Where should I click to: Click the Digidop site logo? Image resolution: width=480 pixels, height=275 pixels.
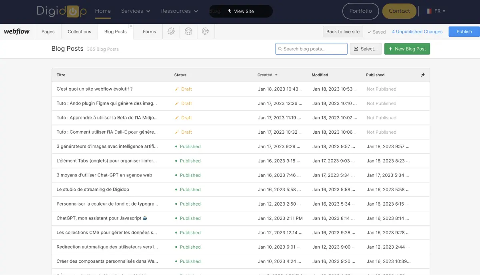[x=62, y=11]
